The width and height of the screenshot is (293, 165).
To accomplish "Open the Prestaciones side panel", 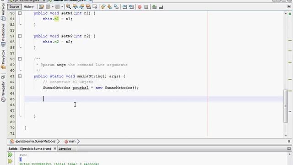I will (3, 35).
